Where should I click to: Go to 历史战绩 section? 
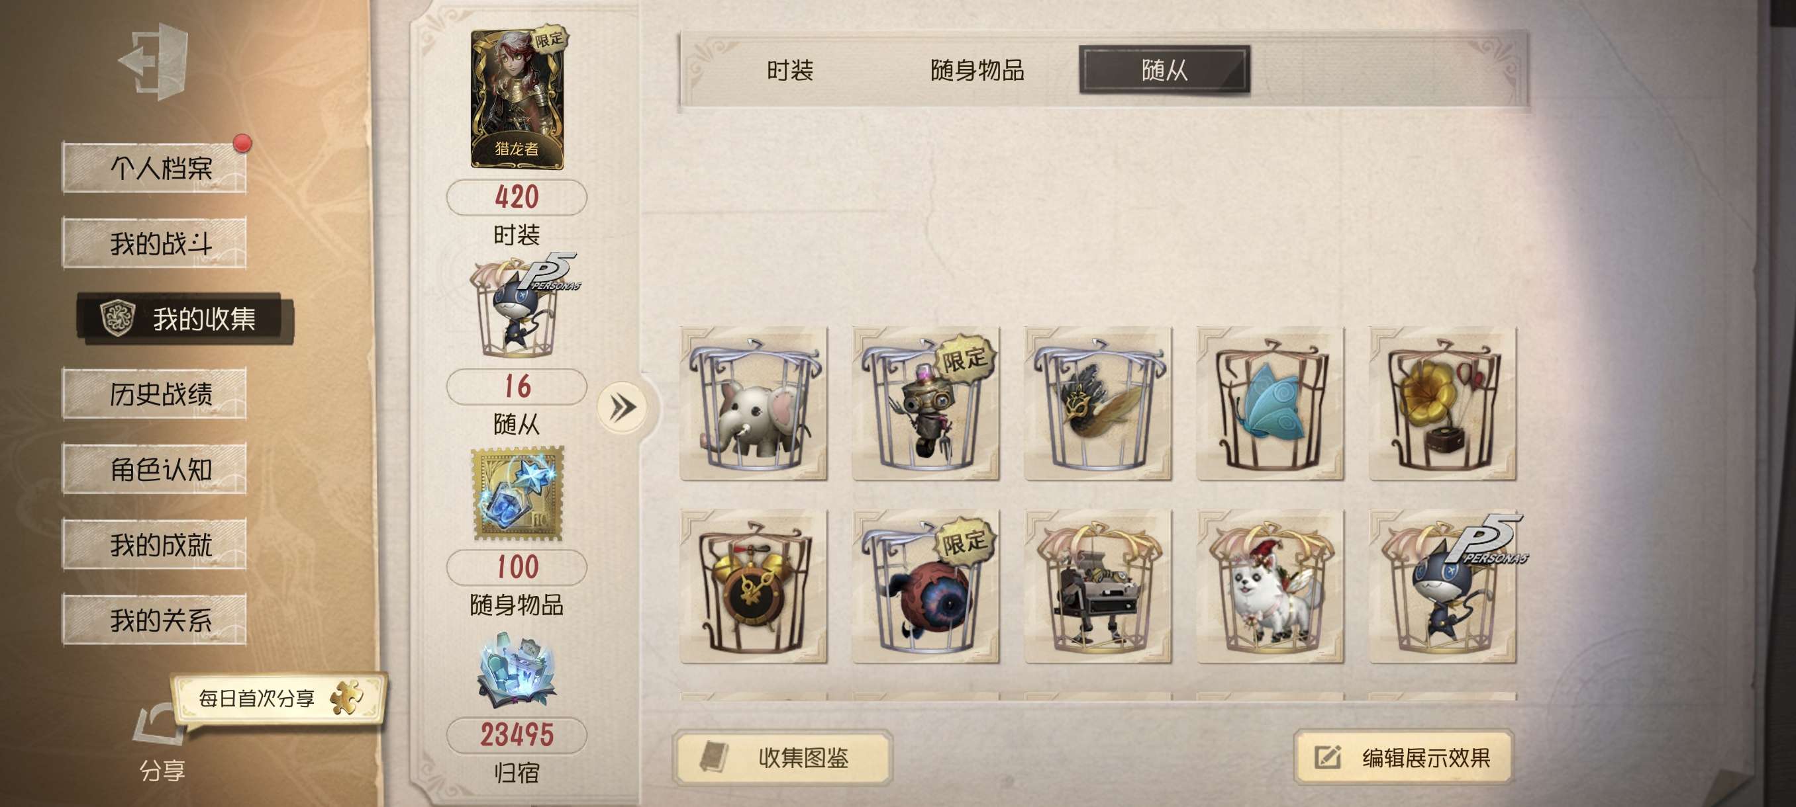coord(155,394)
